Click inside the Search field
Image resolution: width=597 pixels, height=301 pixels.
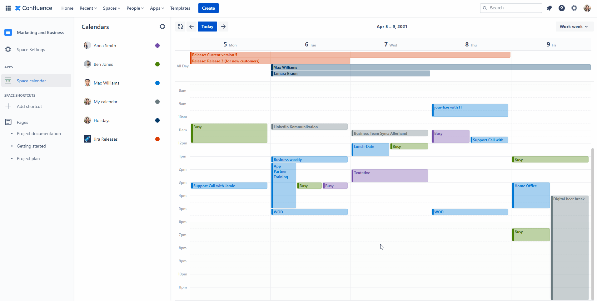point(510,8)
